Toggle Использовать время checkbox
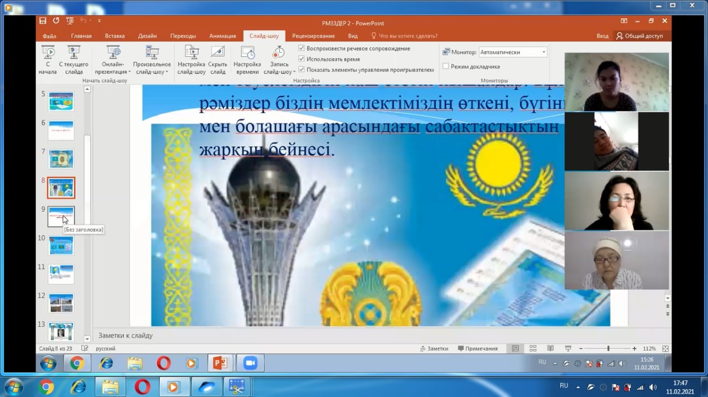 click(301, 59)
